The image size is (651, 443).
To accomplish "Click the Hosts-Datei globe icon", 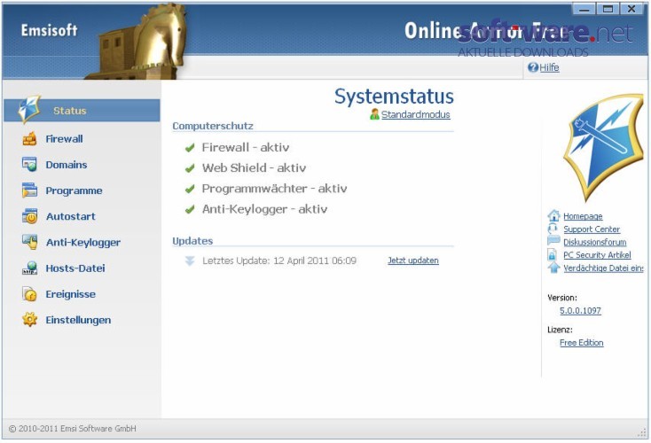I will pos(29,268).
